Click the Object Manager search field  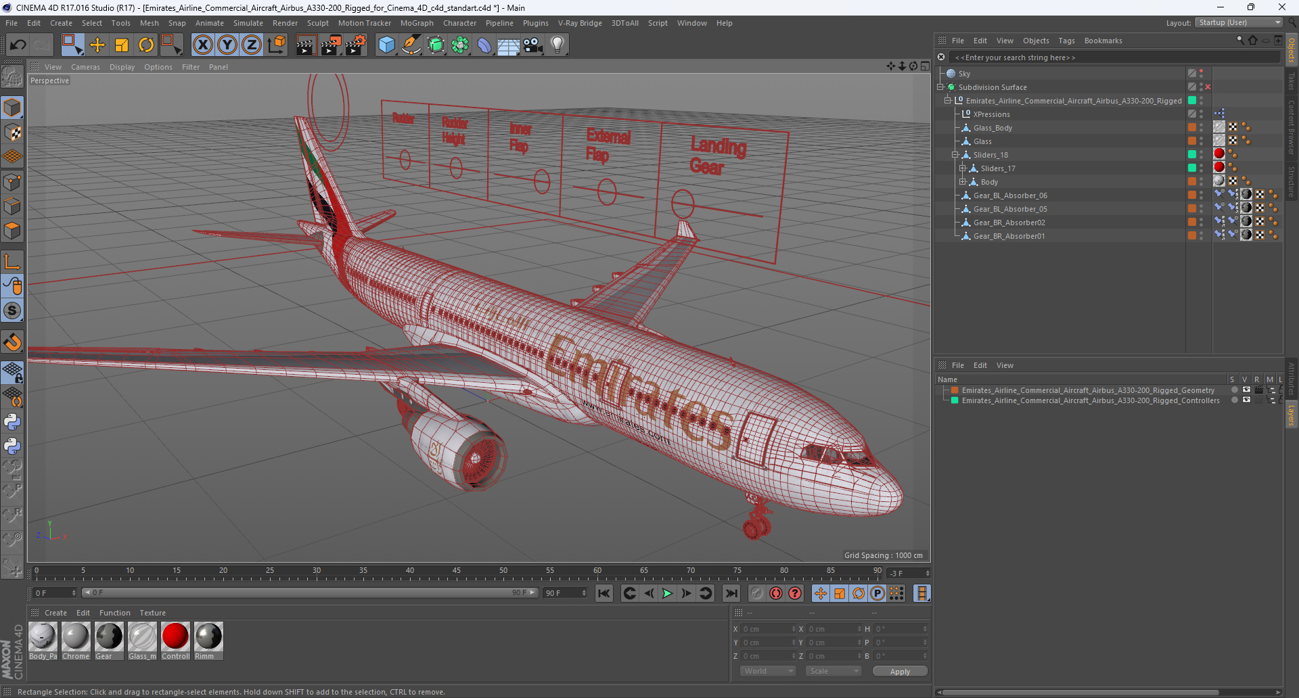pyautogui.click(x=1114, y=57)
